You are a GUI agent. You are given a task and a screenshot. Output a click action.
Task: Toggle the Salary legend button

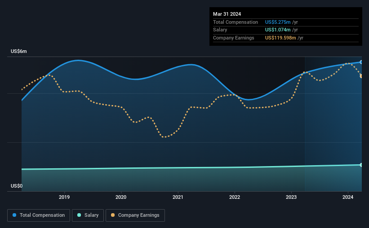click(x=88, y=215)
